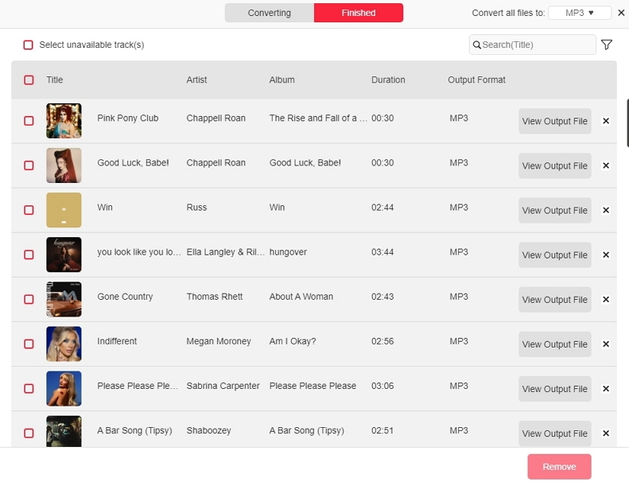Viewport: 629px width, 482px height.
Task: Switch to the Converting tab
Action: click(270, 13)
